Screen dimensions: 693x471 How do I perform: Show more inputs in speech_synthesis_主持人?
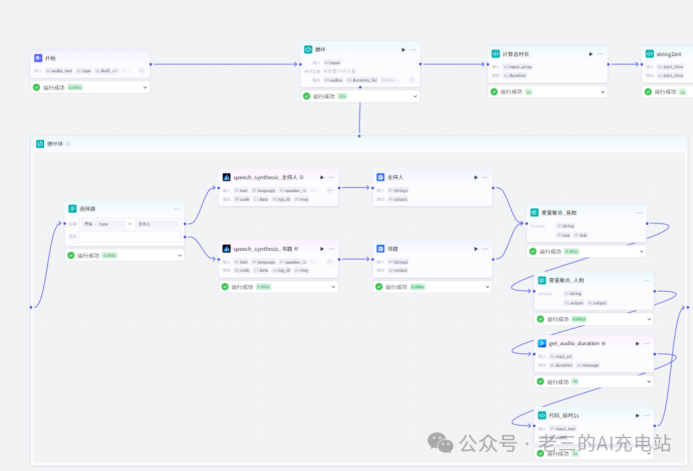(x=329, y=190)
